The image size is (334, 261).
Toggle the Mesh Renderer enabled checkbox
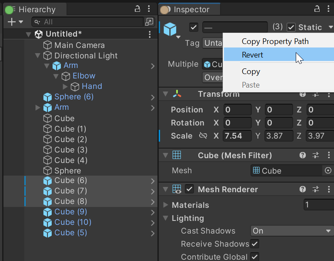click(x=190, y=189)
